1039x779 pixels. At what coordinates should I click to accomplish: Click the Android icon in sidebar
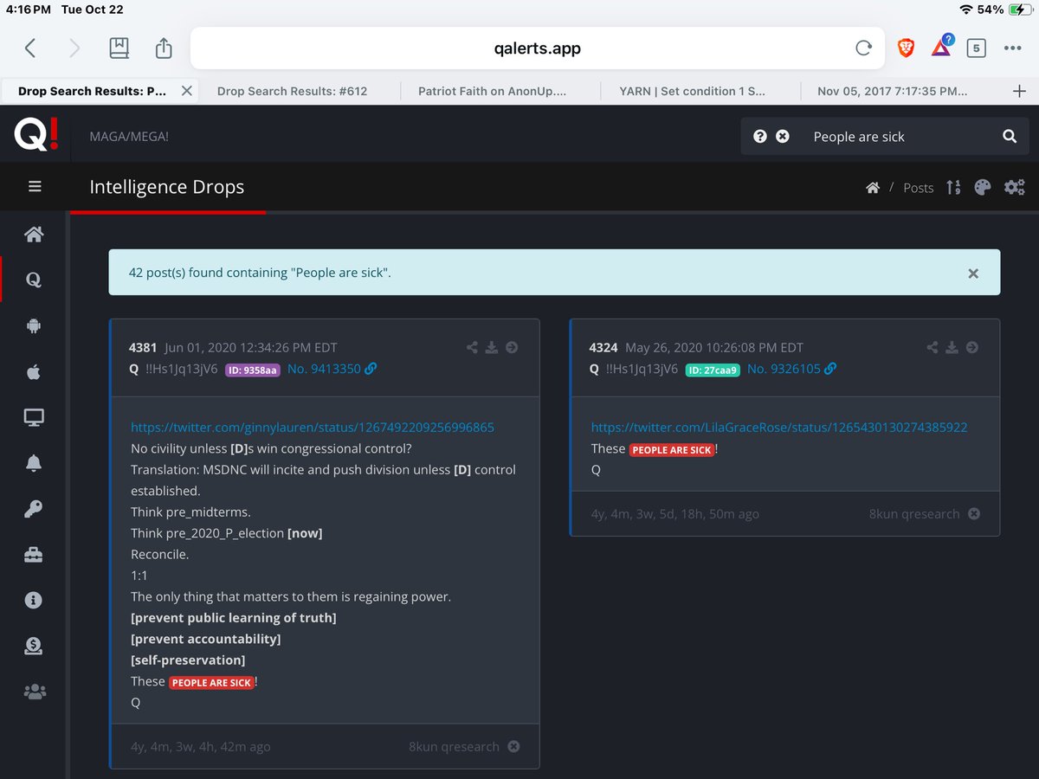[x=34, y=326]
